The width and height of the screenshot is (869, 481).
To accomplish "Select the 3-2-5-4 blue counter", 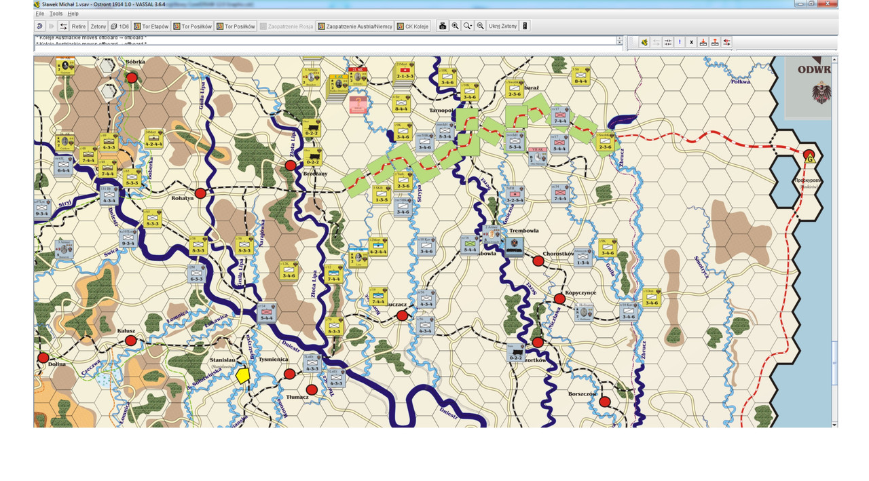I will click(515, 195).
